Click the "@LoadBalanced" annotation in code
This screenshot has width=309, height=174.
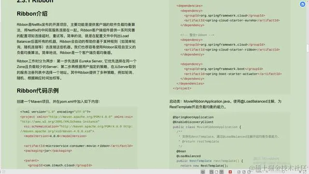(x=189, y=156)
